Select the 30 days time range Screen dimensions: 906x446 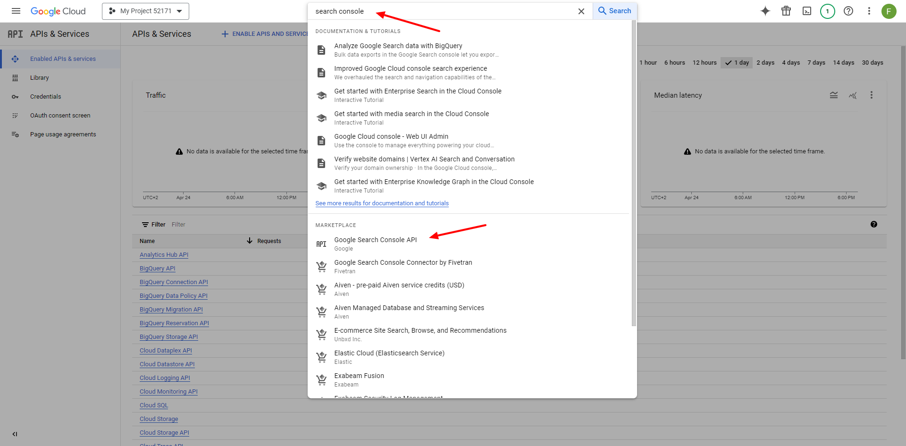872,63
